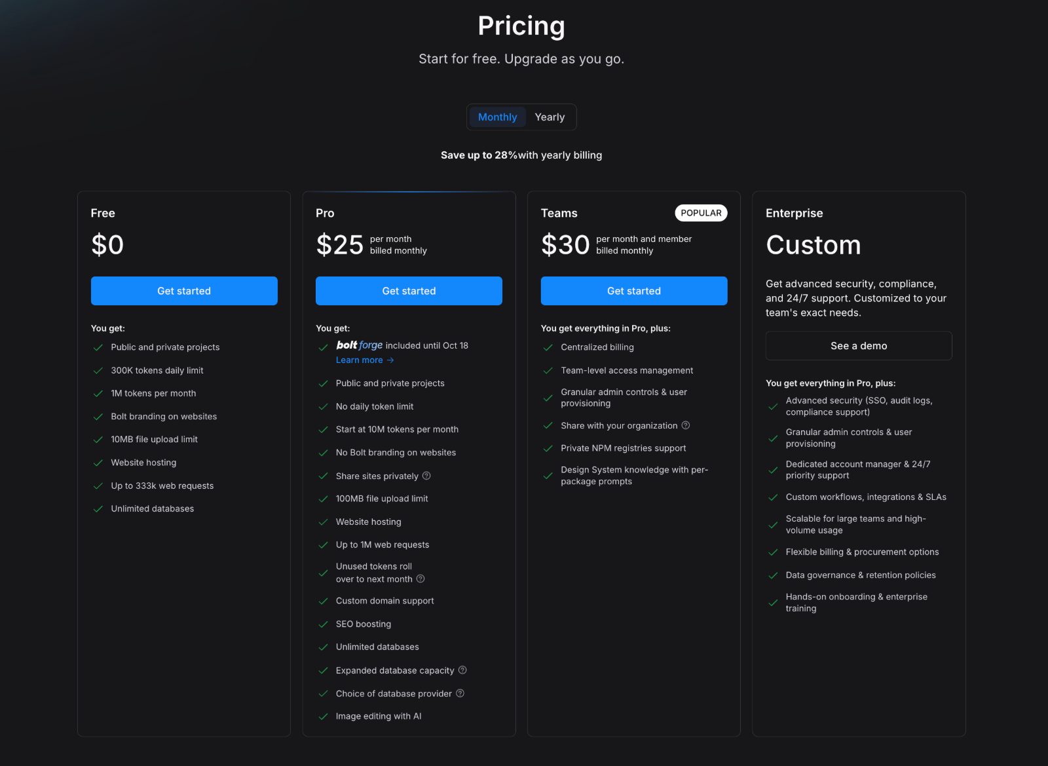Click Get started on the Pro plan
This screenshot has height=766, width=1048.
409,291
